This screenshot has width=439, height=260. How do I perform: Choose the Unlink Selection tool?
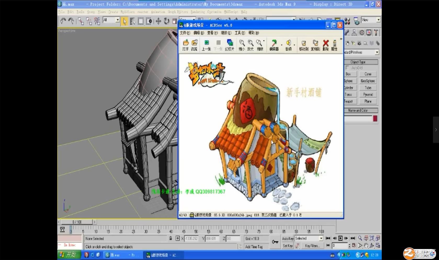pos(89,21)
